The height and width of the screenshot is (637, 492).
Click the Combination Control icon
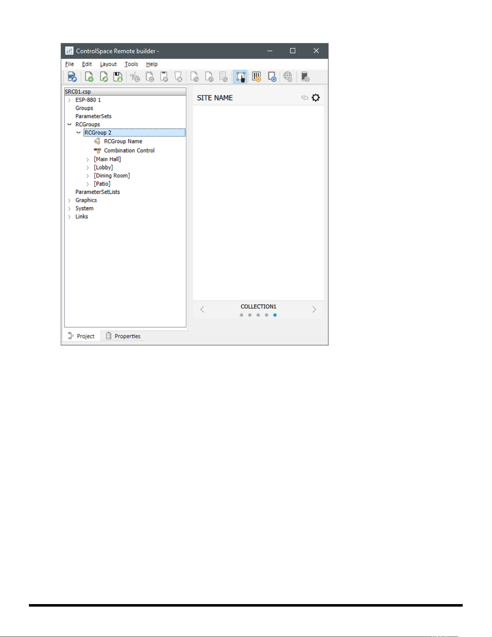click(x=97, y=150)
